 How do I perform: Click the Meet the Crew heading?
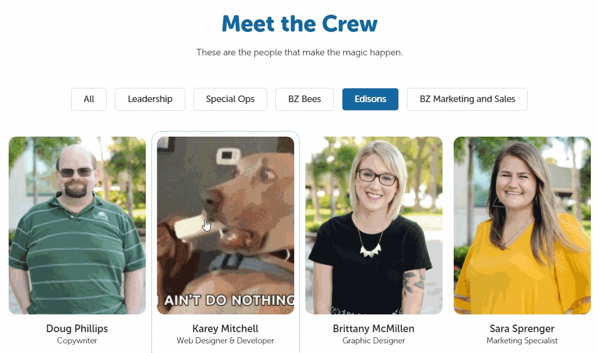click(299, 24)
